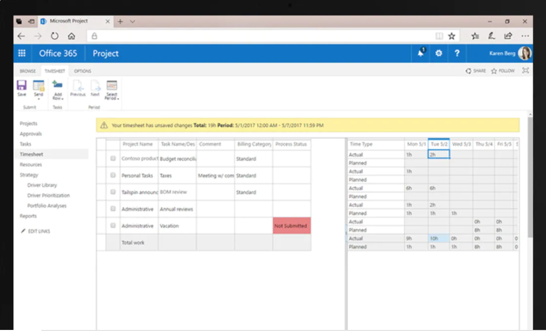Viewport: 546px width, 331px height.
Task: Click the browser share icon
Action: 508,36
